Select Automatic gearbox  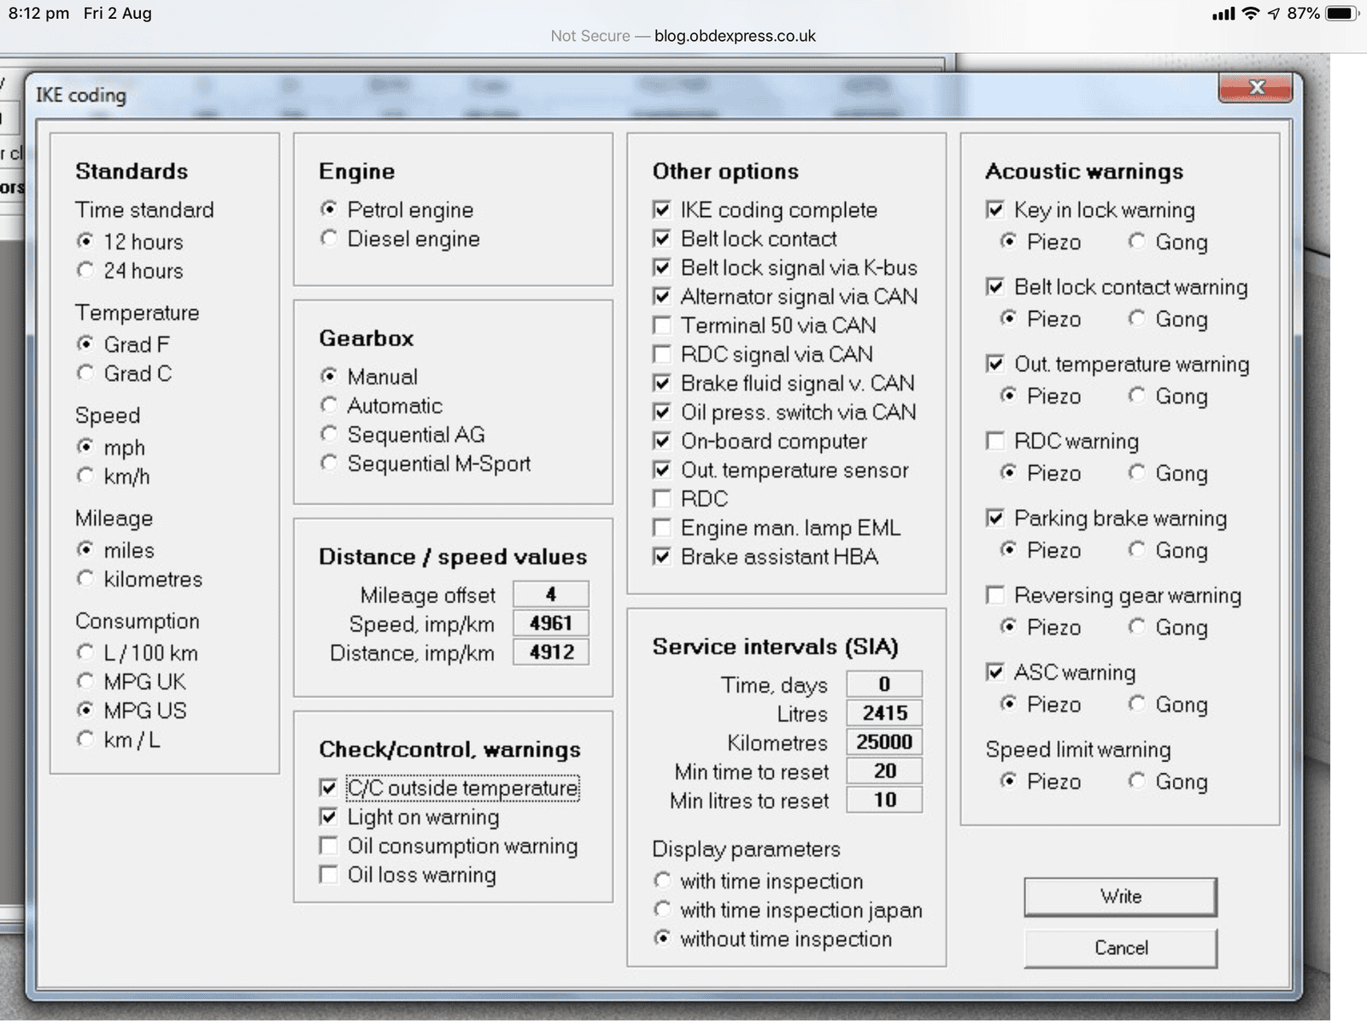click(x=329, y=405)
